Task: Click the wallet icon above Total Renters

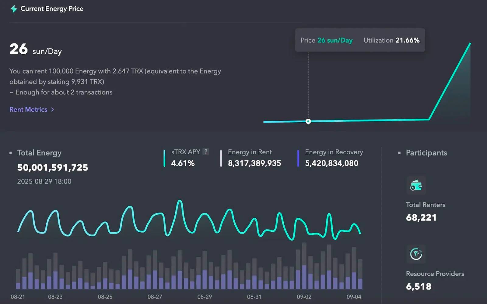Action: pyautogui.click(x=416, y=185)
